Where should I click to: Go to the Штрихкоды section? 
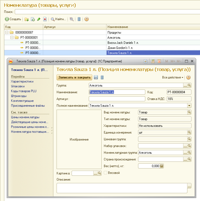[x=18, y=96]
